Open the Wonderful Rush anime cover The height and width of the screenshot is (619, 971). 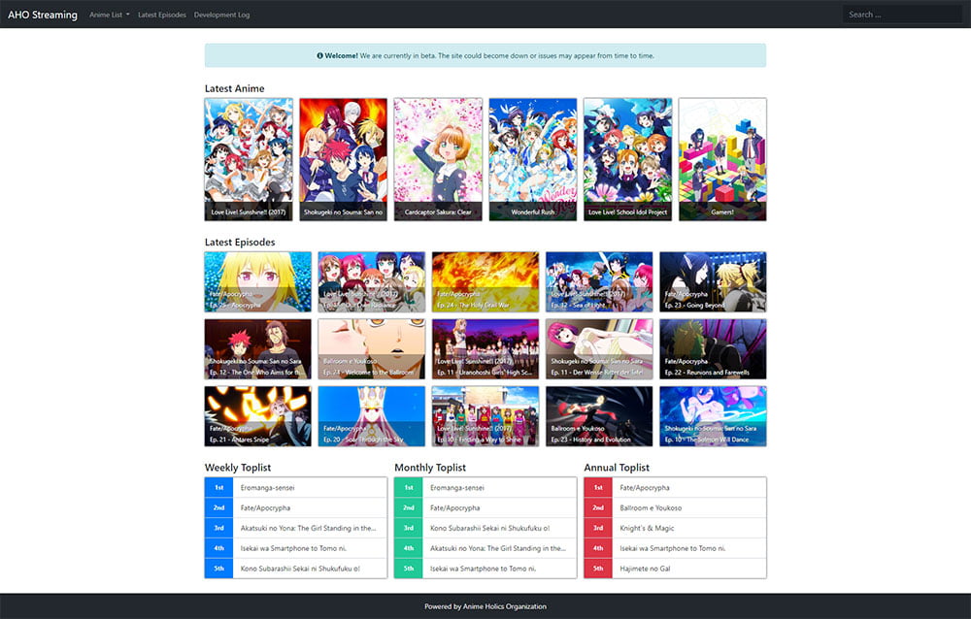click(x=533, y=159)
